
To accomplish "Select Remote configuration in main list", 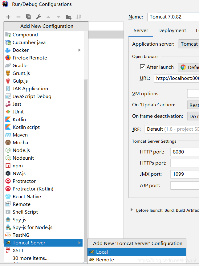I will point(44,204).
